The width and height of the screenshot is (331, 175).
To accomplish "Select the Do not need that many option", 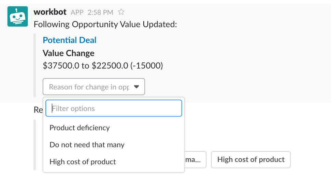I will (x=114, y=145).
